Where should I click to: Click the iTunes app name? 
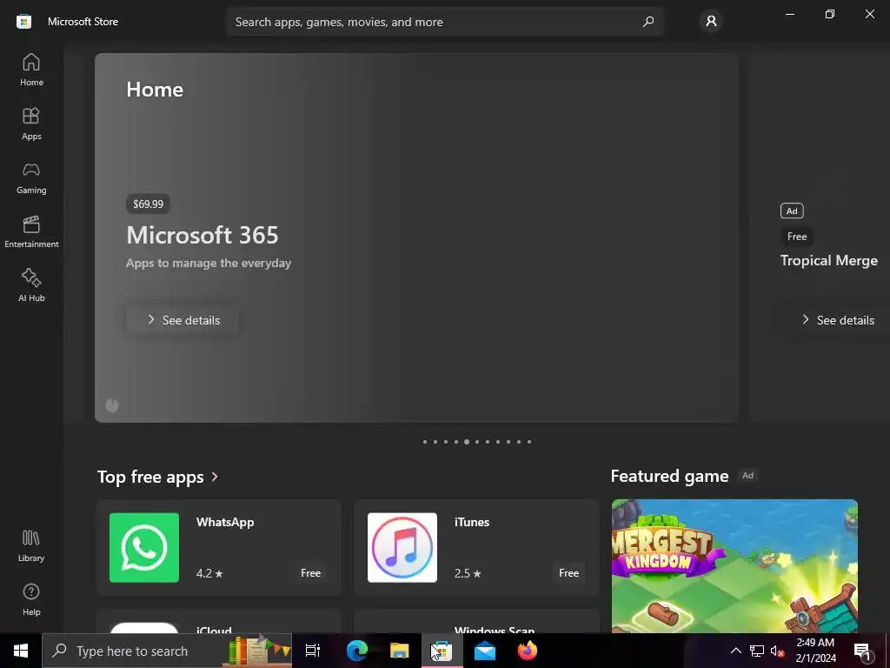(472, 522)
